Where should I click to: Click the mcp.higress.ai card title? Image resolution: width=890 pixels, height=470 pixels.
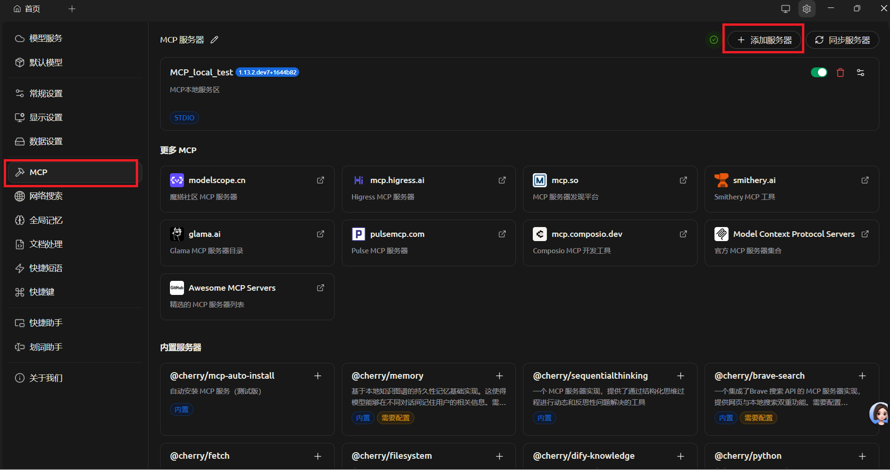(397, 180)
